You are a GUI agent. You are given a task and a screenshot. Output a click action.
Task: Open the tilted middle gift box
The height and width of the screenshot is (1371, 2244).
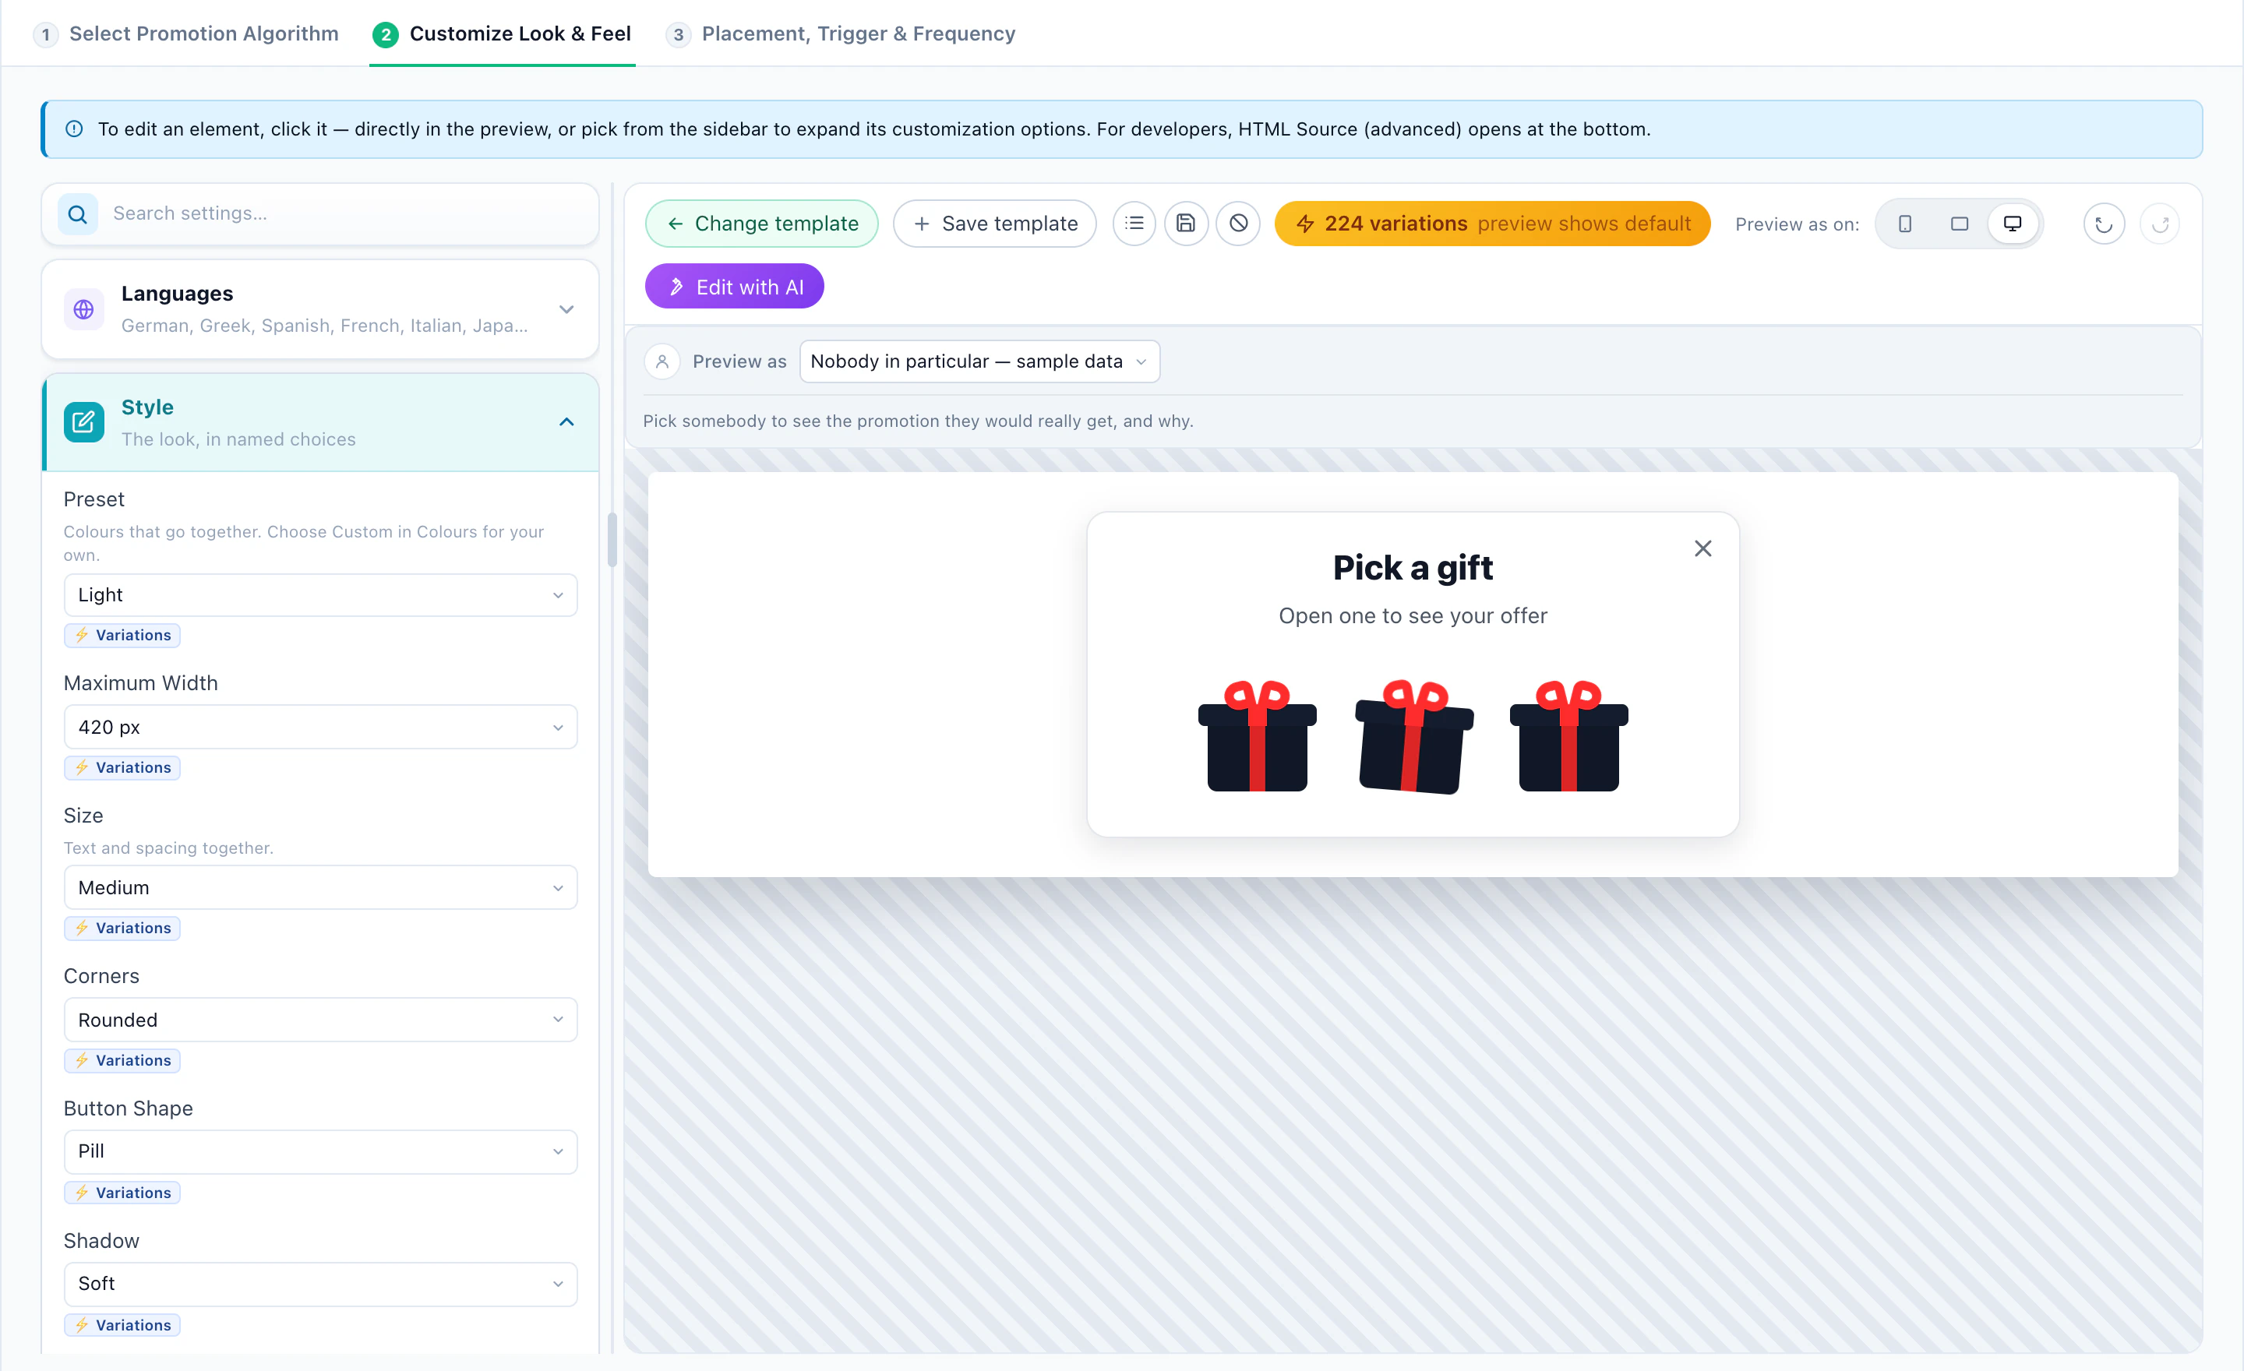(x=1414, y=736)
